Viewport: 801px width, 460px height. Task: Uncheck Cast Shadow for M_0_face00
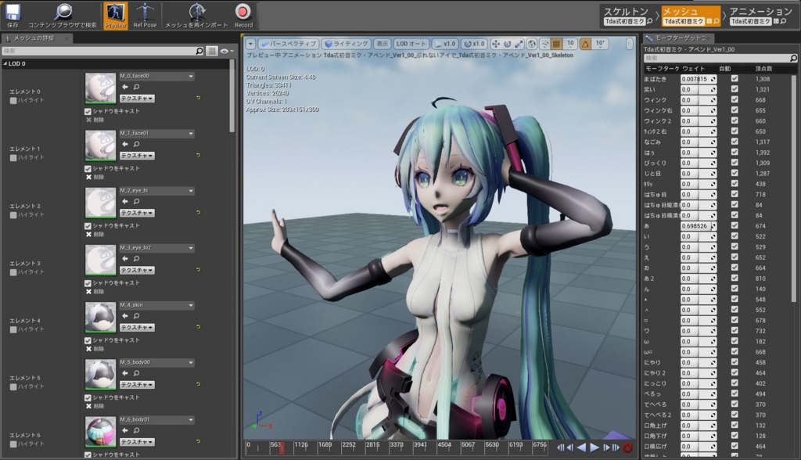pos(88,111)
